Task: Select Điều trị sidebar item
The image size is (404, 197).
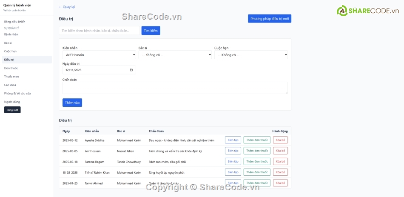Action: (27, 60)
